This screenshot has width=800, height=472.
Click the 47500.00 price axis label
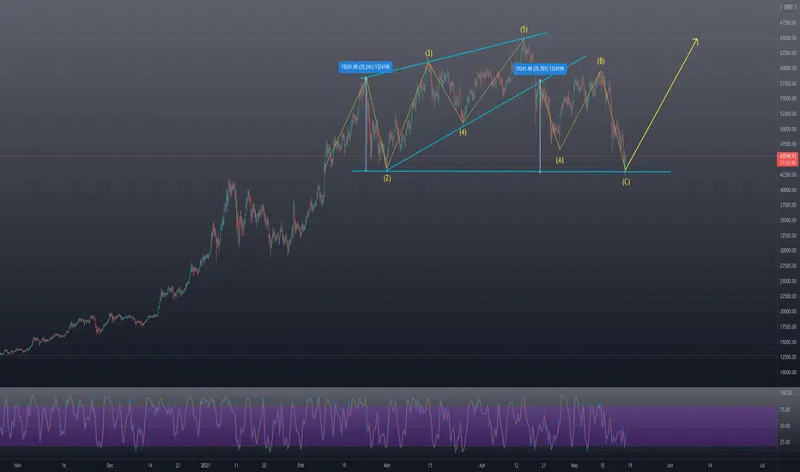pos(788,144)
